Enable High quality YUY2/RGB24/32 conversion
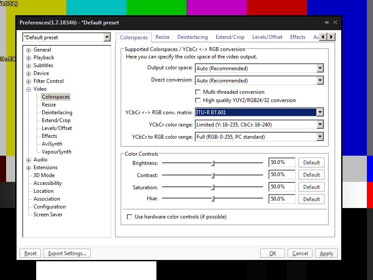373x280 pixels. (x=198, y=100)
